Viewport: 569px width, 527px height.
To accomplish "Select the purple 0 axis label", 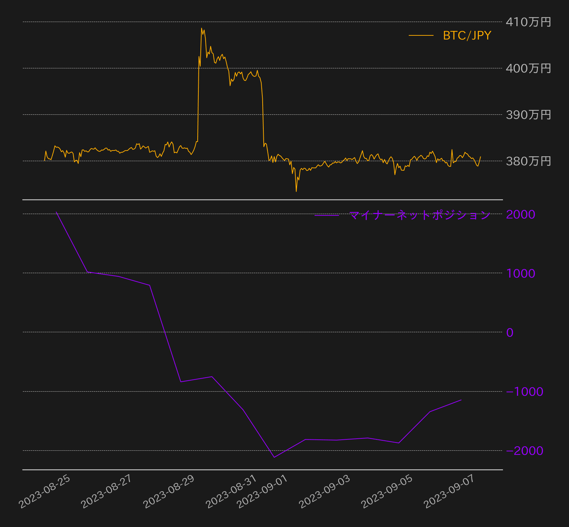I will pos(510,333).
